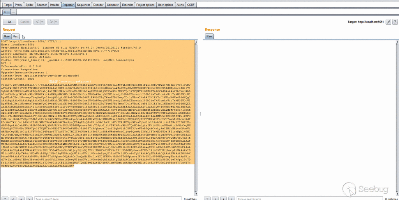Open the Project options tab
This screenshot has height=200, width=399.
(x=145, y=5)
